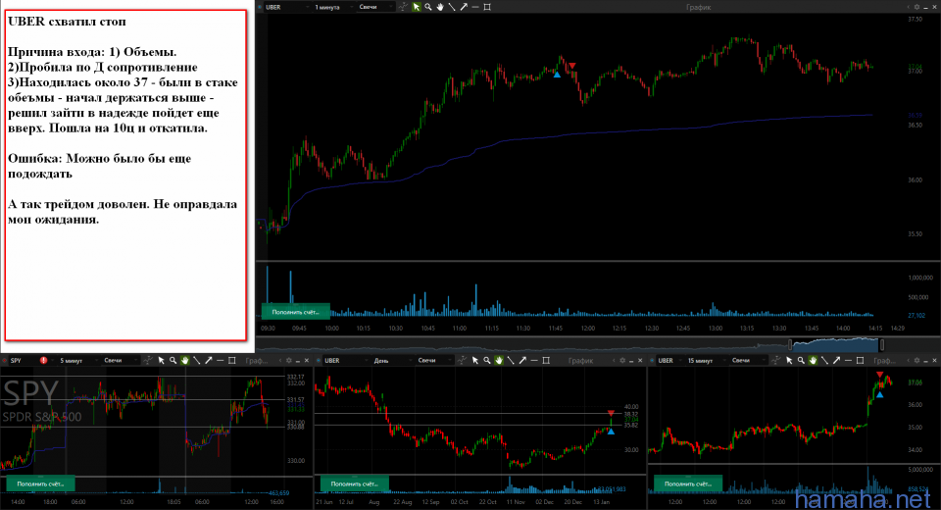Click 'Пополнить счёт' button in UBER 15-minute chart

(x=688, y=484)
